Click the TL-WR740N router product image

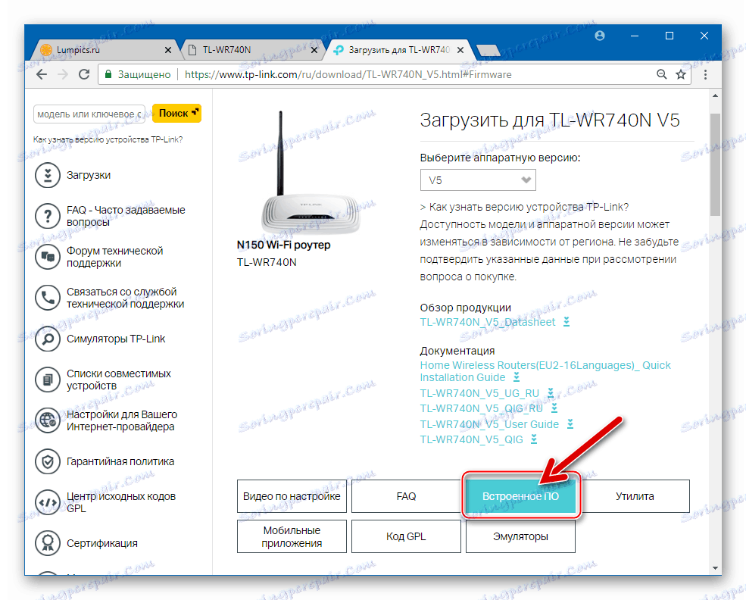pyautogui.click(x=311, y=172)
